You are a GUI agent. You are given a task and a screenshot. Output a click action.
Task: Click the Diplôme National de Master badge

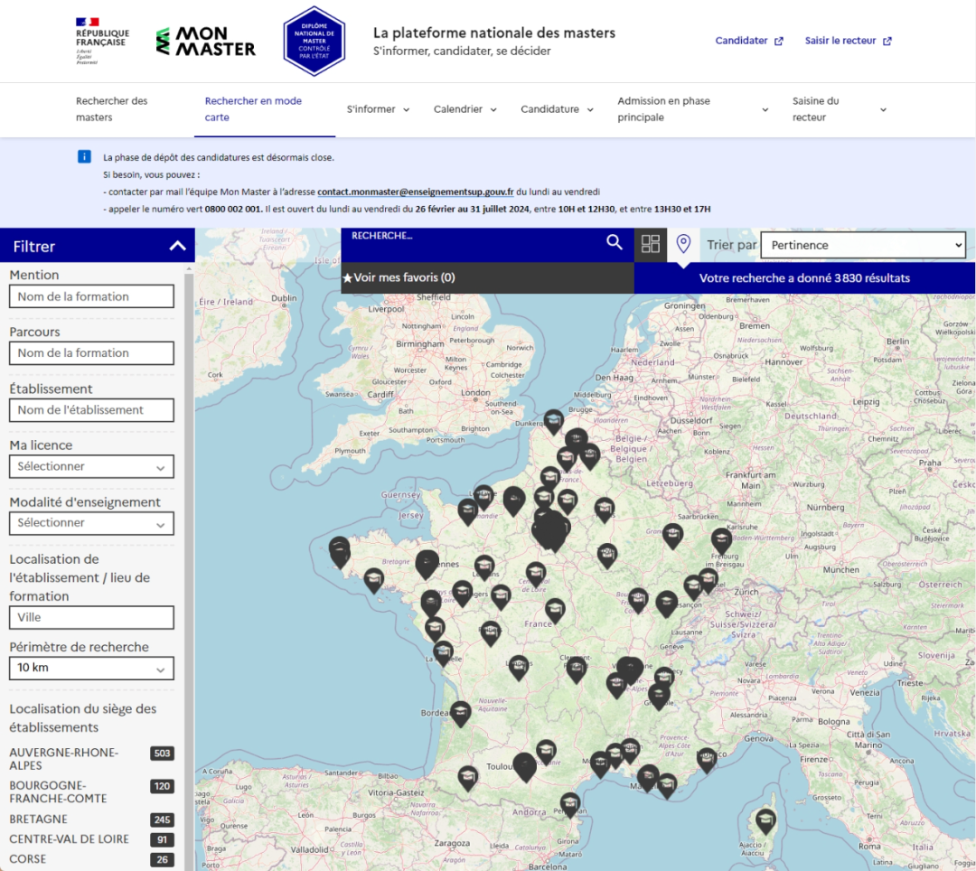tap(314, 41)
